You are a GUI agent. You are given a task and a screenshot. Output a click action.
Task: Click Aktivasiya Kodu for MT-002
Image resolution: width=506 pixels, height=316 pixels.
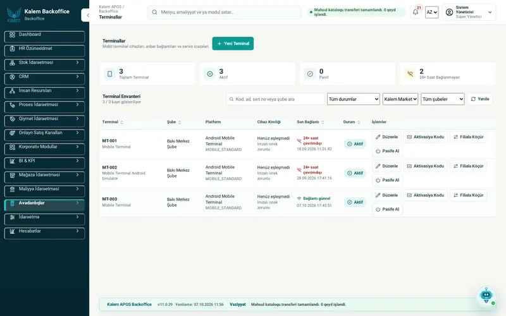(425, 166)
